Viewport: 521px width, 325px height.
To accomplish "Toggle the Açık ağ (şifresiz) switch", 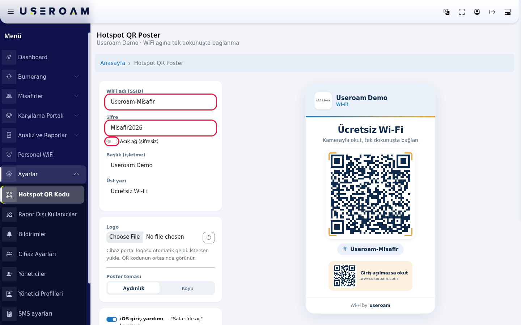I will tap(112, 141).
